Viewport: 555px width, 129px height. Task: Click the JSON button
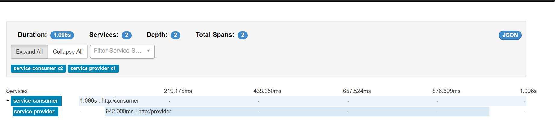pos(510,35)
